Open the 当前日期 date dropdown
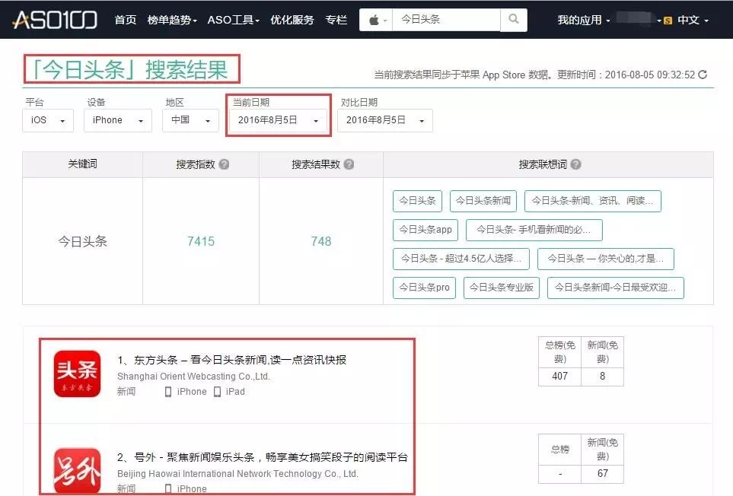The image size is (733, 496). (278, 120)
